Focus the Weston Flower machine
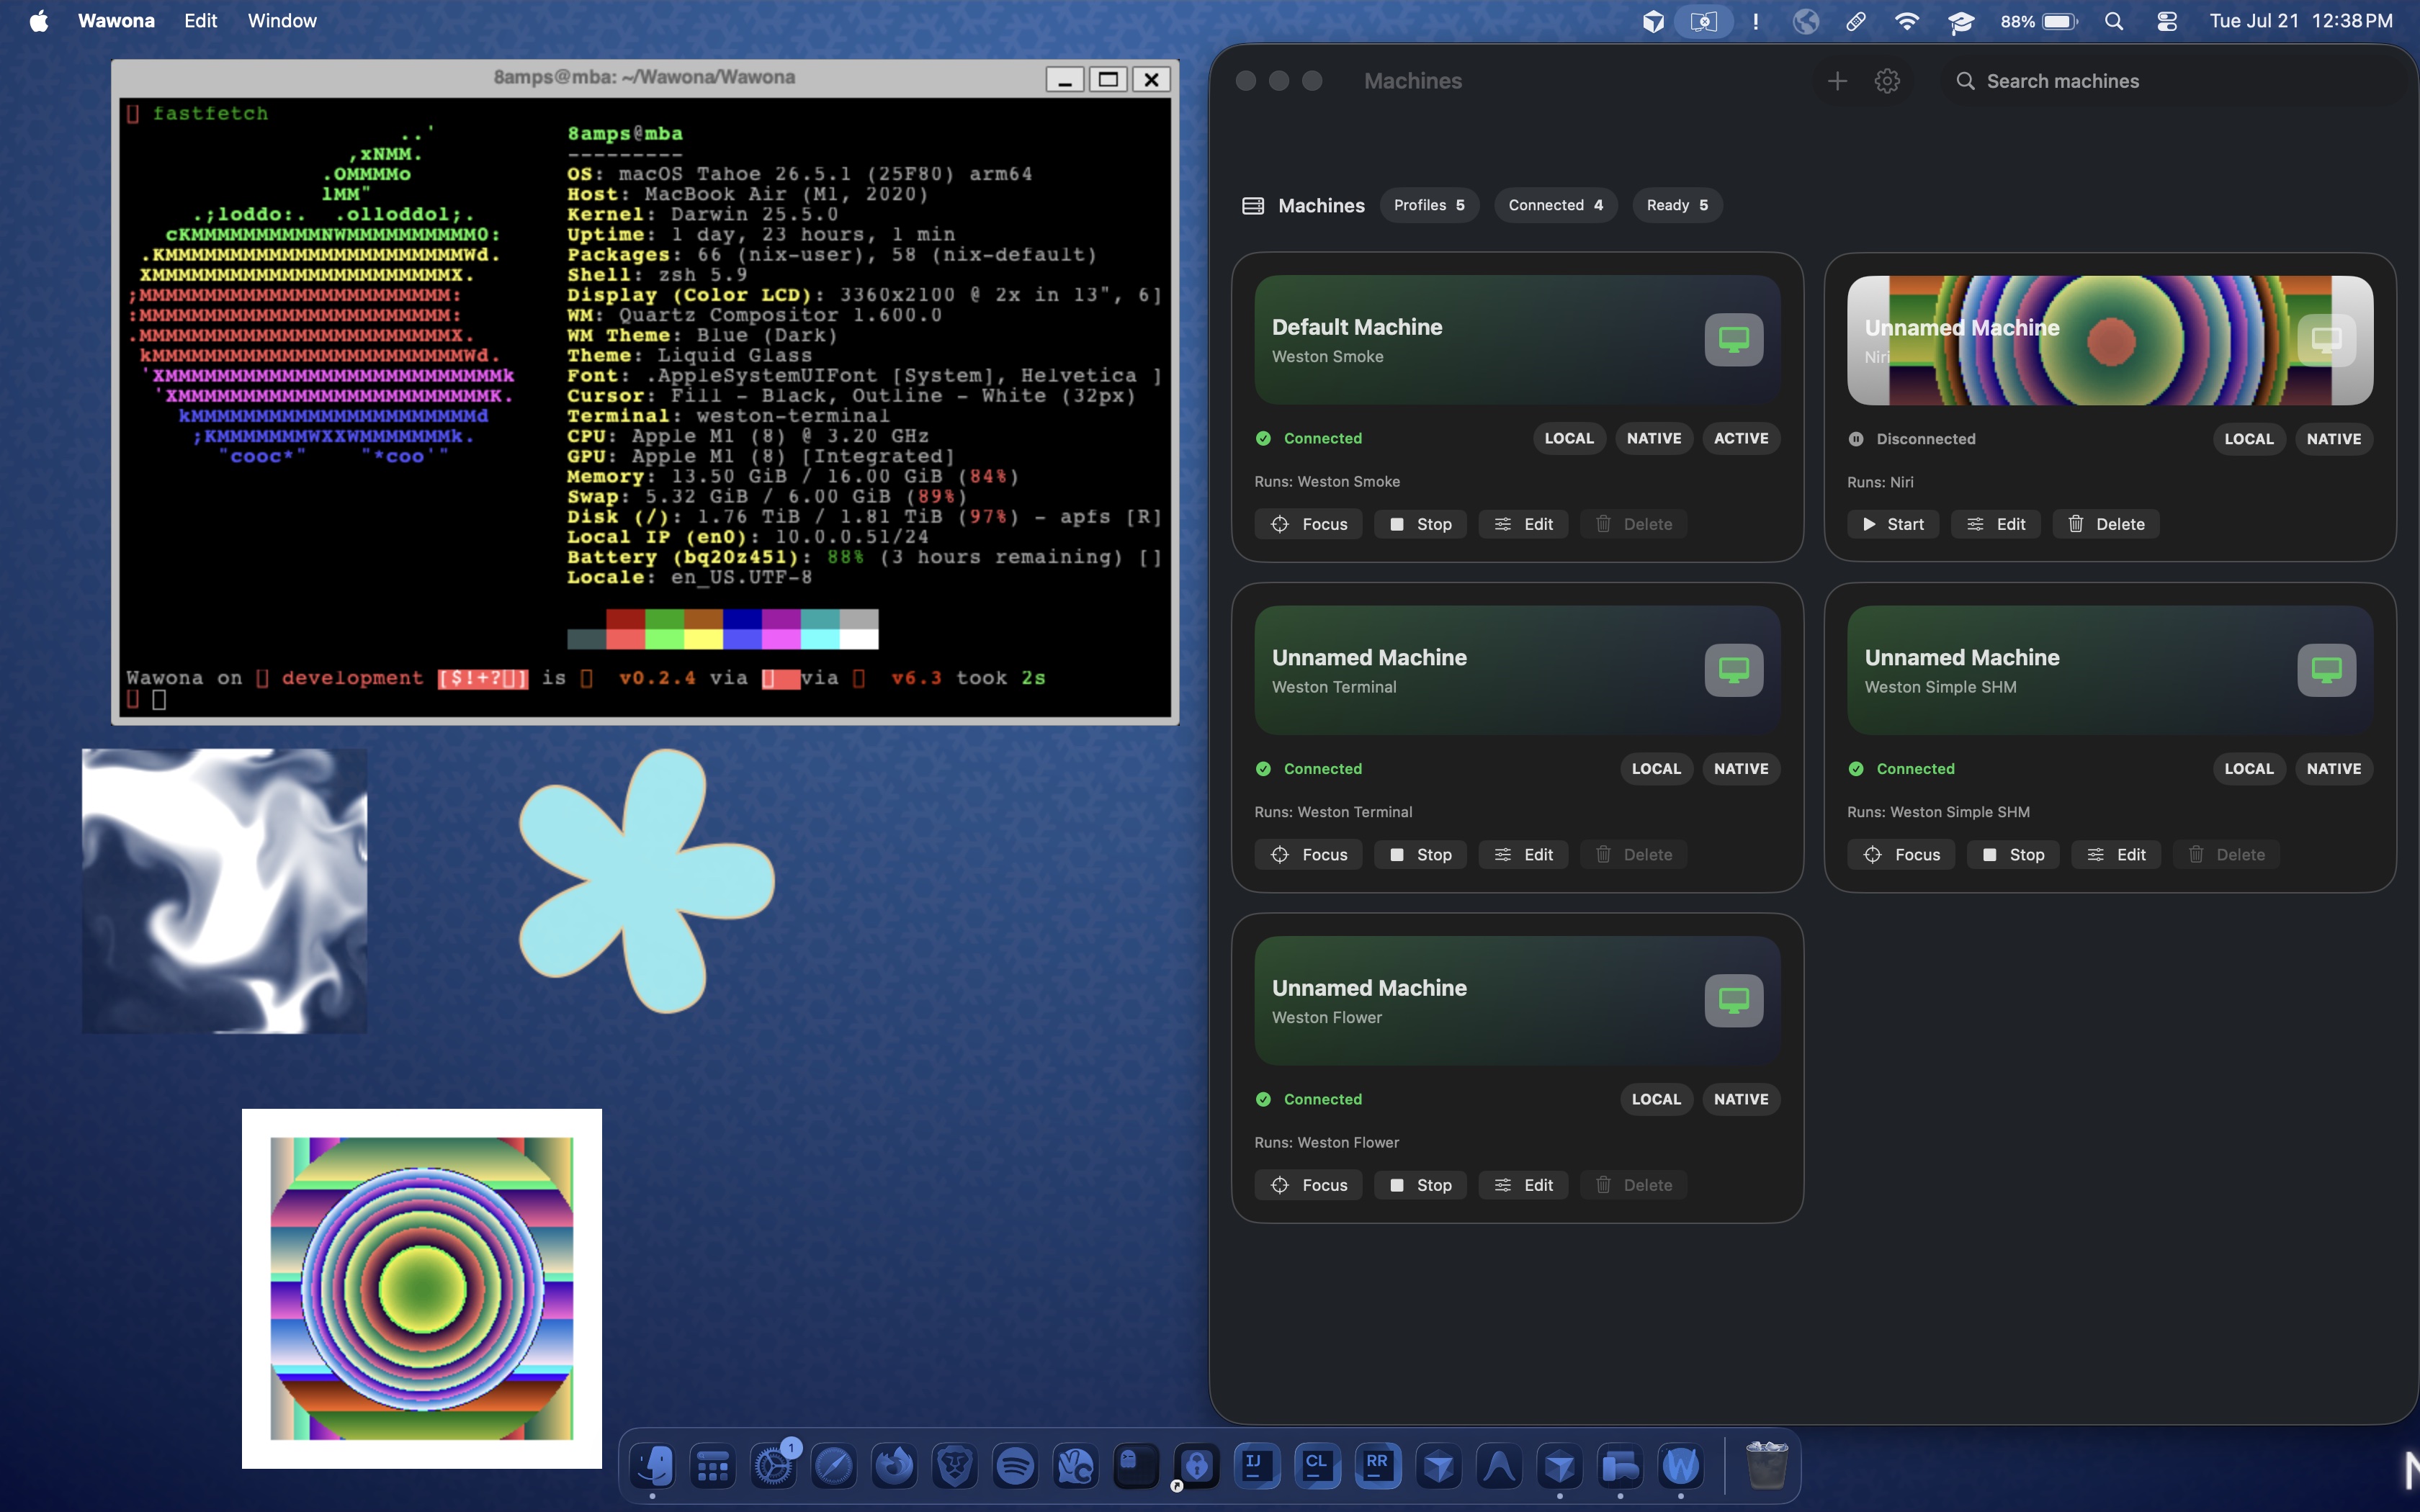Screen dimensions: 2420x1512 pyautogui.click(x=1308, y=1185)
